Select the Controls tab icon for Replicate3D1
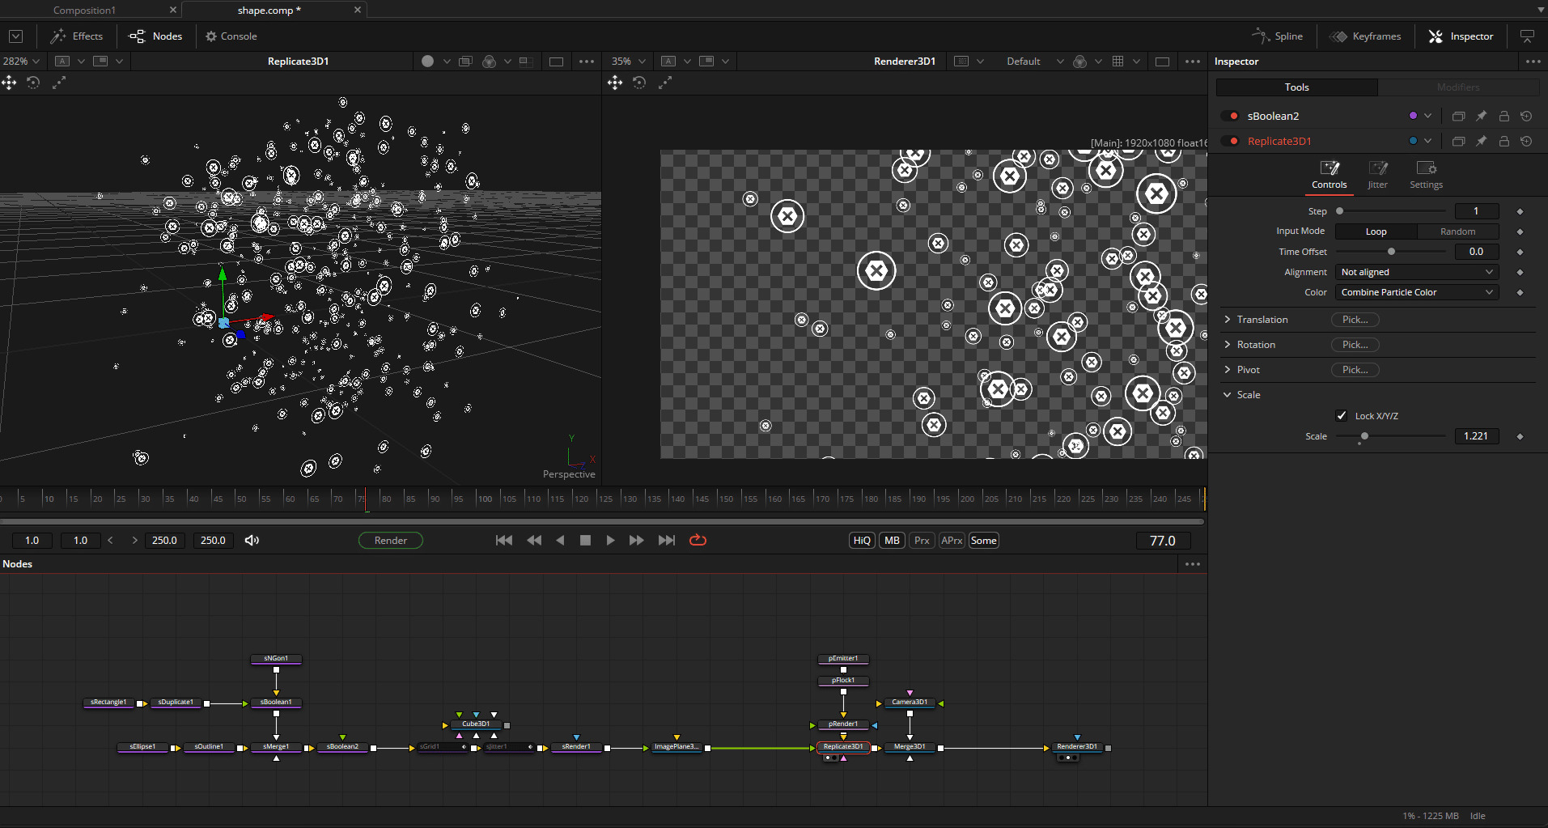The image size is (1548, 828). (1330, 170)
